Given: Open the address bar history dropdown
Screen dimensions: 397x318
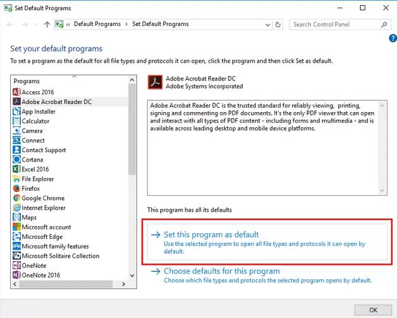Looking at the screenshot, I should (x=268, y=25).
